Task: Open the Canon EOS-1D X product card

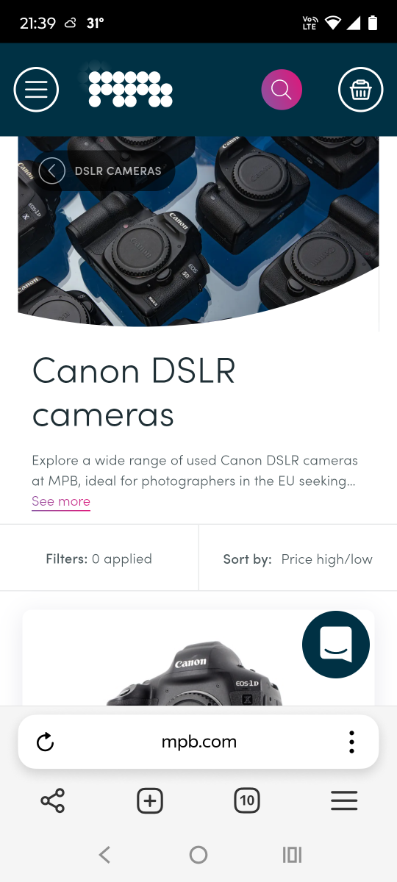Action: pyautogui.click(x=198, y=658)
